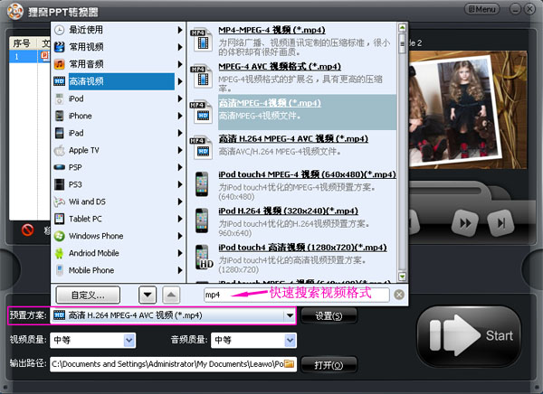Image resolution: width=543 pixels, height=394 pixels.
Task: Click the MPEG-4 AVC 视频格式 file icon
Action: (202, 76)
